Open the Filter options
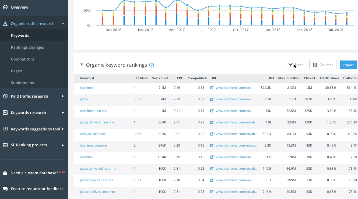The width and height of the screenshot is (358, 199). coord(295,65)
